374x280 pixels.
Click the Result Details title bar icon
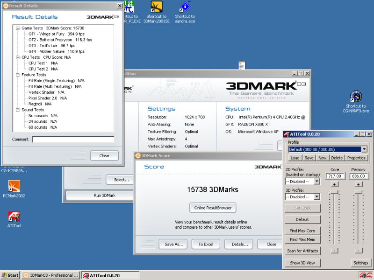coord(6,6)
